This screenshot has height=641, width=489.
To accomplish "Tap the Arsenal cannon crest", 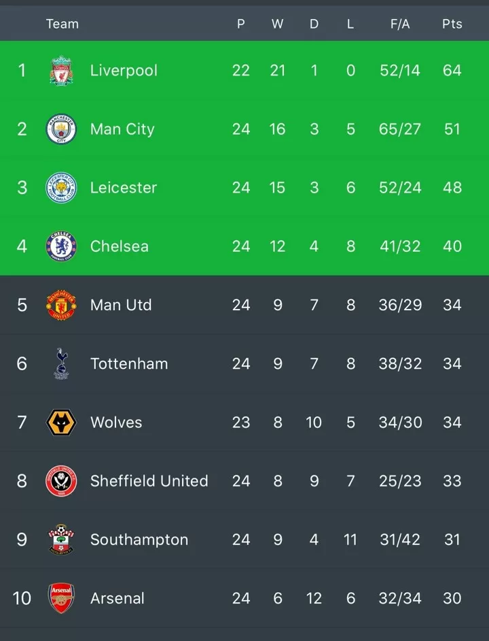I will pyautogui.click(x=61, y=598).
